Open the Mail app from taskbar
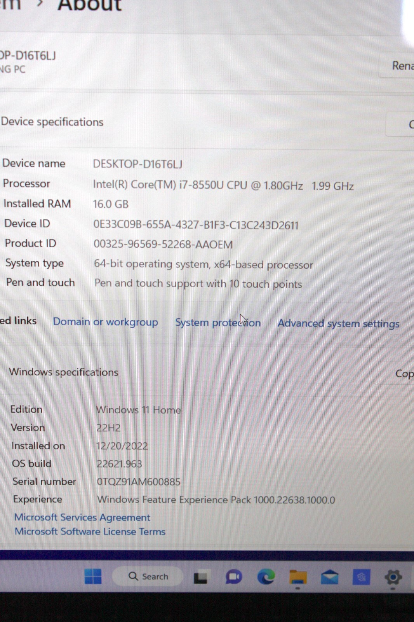414x622 pixels. pos(329,577)
